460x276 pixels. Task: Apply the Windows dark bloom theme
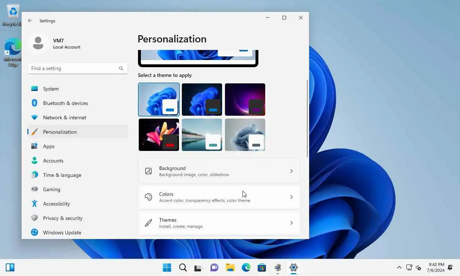202,100
